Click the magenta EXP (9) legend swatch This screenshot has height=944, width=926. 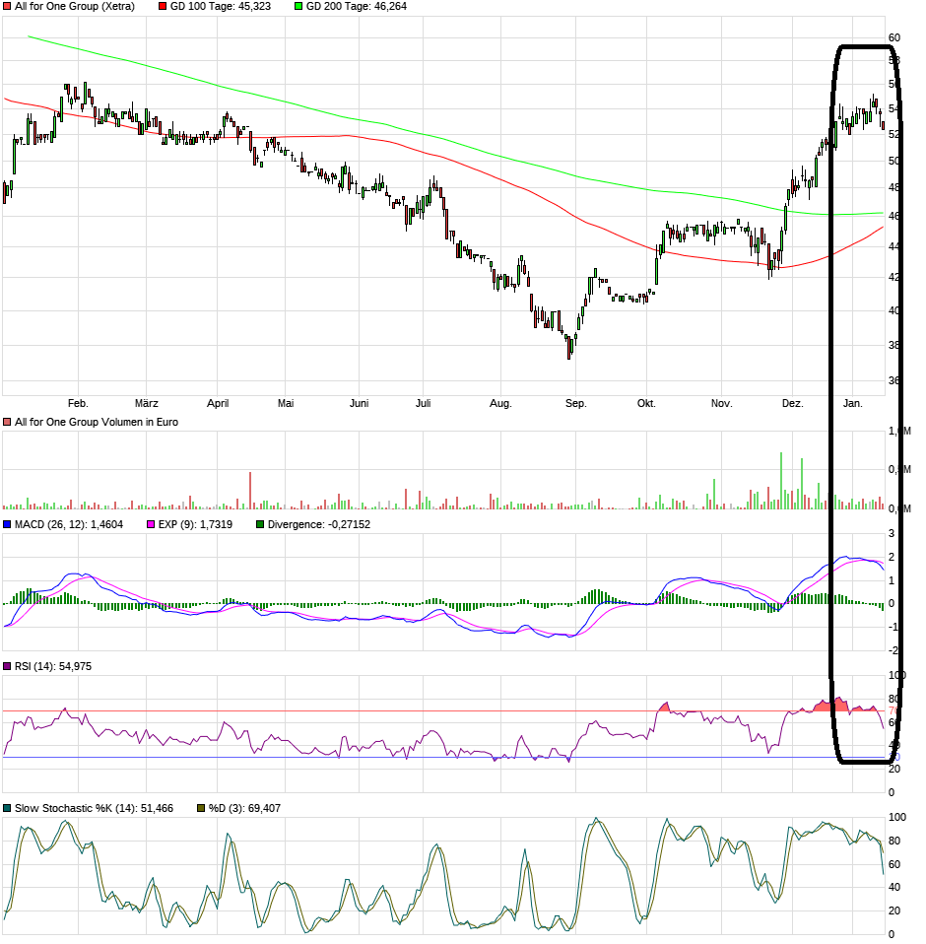[151, 525]
